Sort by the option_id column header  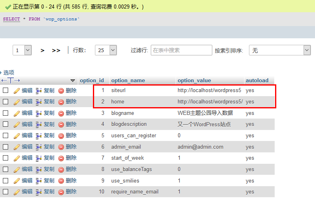(92, 81)
